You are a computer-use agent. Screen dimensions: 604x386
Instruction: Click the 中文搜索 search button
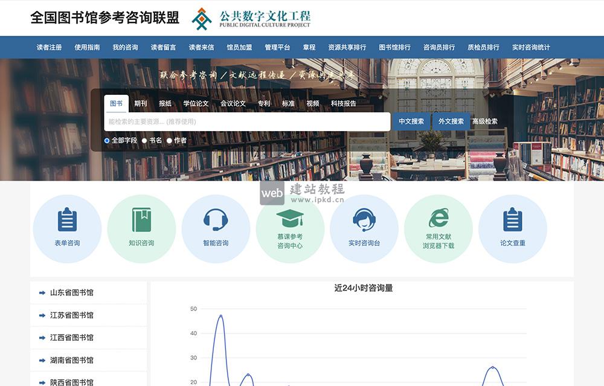click(x=412, y=121)
